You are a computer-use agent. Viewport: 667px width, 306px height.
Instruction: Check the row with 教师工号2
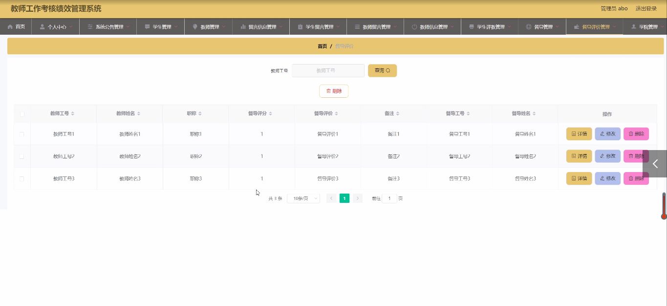[22, 156]
